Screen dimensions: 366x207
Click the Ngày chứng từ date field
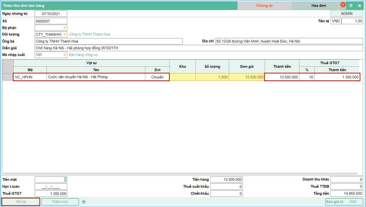pos(51,14)
